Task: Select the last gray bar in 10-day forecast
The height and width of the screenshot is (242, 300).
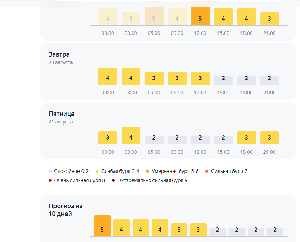Action: click(x=275, y=232)
